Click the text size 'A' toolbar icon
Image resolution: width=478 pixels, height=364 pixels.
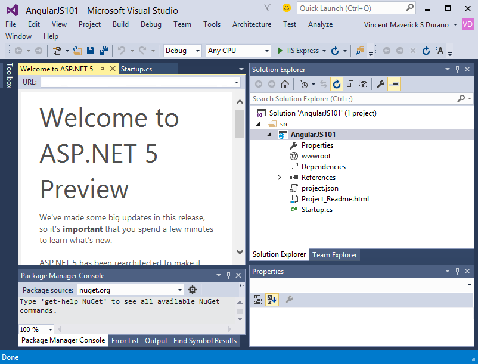point(439,51)
